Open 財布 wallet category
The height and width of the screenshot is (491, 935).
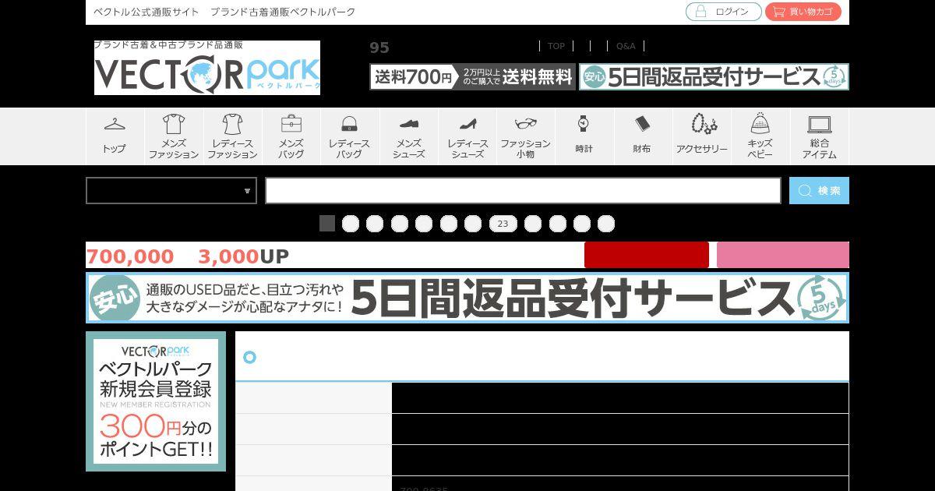[643, 136]
